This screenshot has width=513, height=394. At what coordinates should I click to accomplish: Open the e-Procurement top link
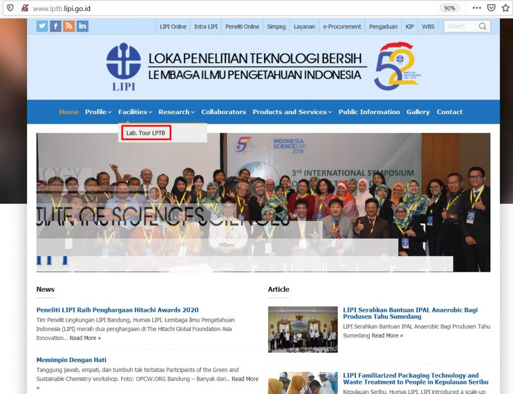tap(342, 27)
